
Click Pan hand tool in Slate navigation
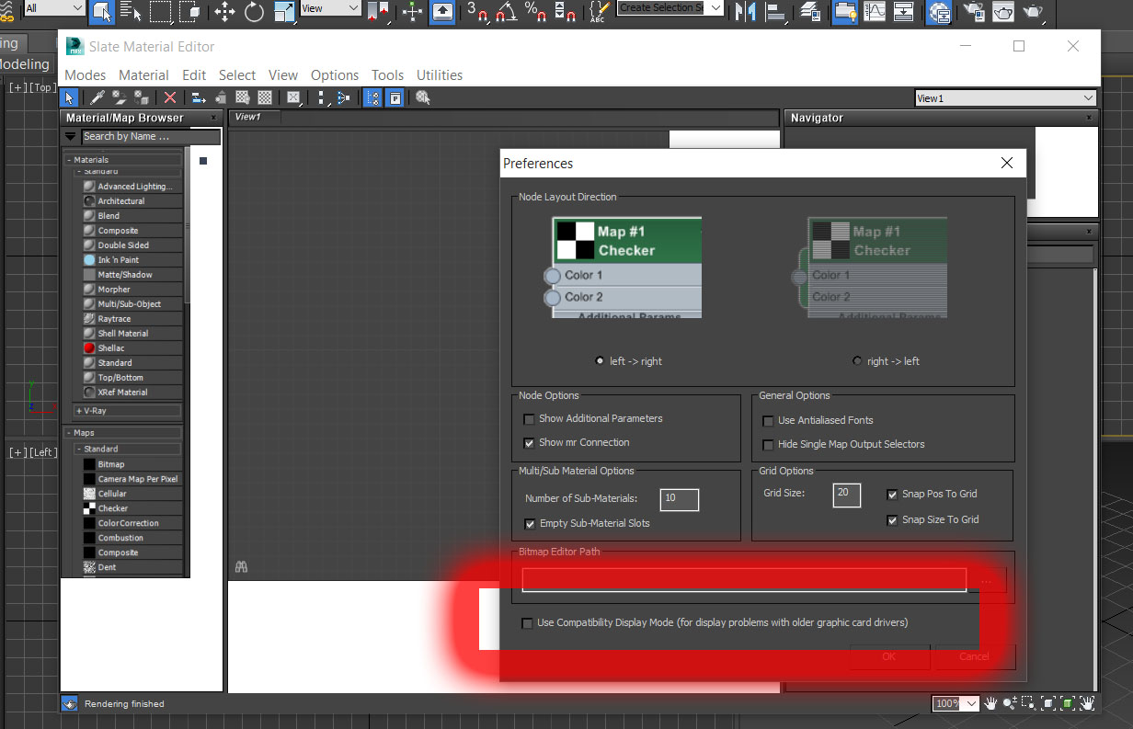click(x=990, y=703)
